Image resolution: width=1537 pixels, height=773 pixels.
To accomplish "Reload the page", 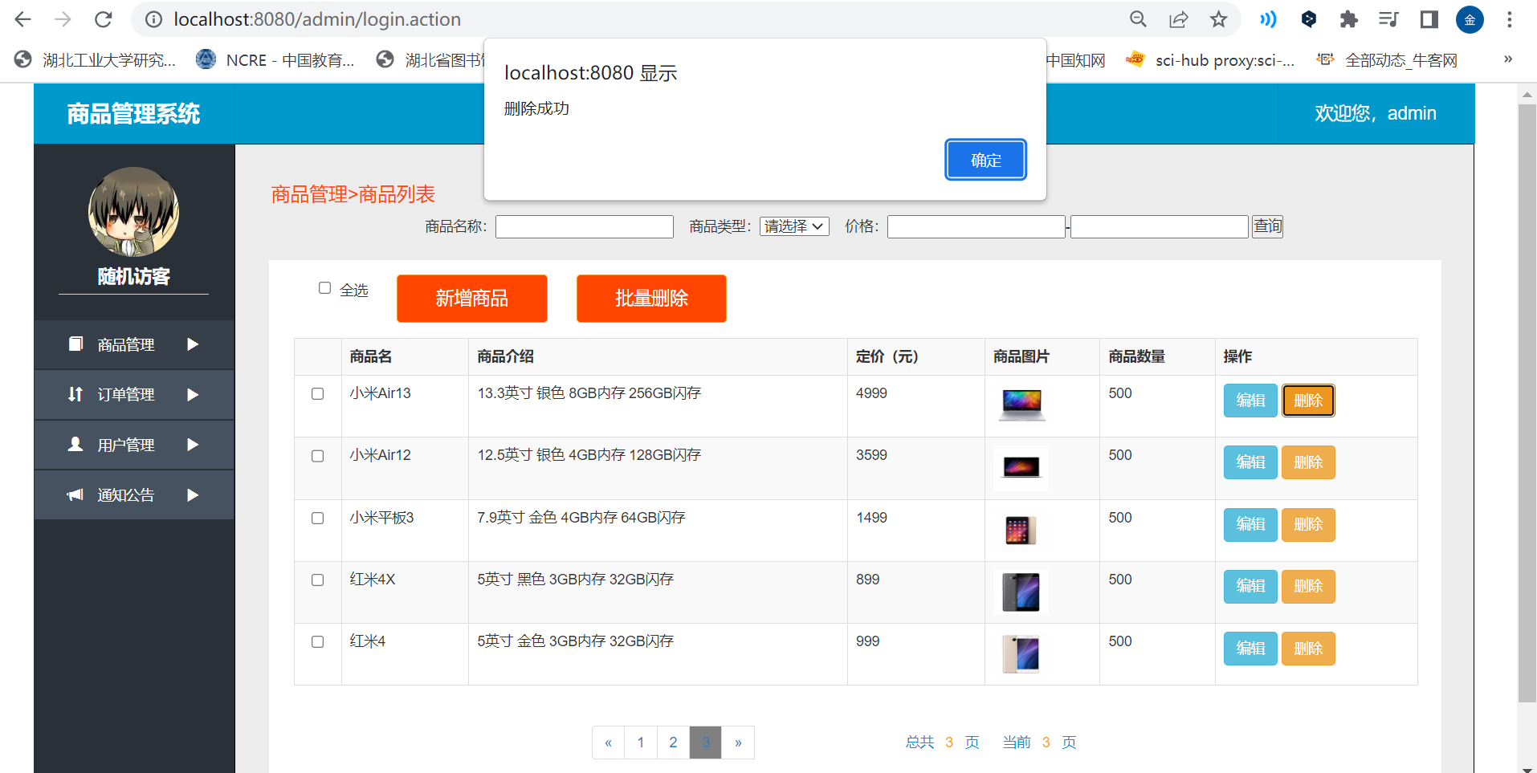I will click(x=103, y=19).
